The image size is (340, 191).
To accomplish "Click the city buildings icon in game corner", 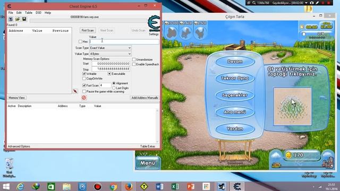I will click(328, 162).
